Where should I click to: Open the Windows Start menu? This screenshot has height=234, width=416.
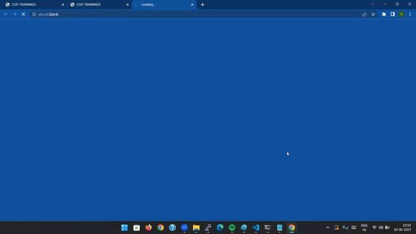click(124, 227)
